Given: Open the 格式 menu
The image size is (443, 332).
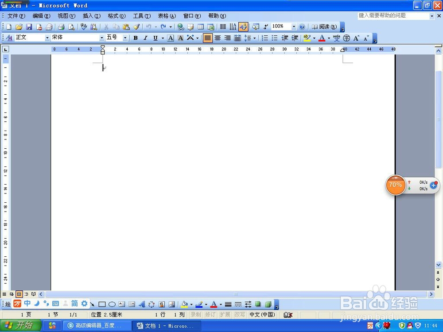Looking at the screenshot, I should 117,16.
